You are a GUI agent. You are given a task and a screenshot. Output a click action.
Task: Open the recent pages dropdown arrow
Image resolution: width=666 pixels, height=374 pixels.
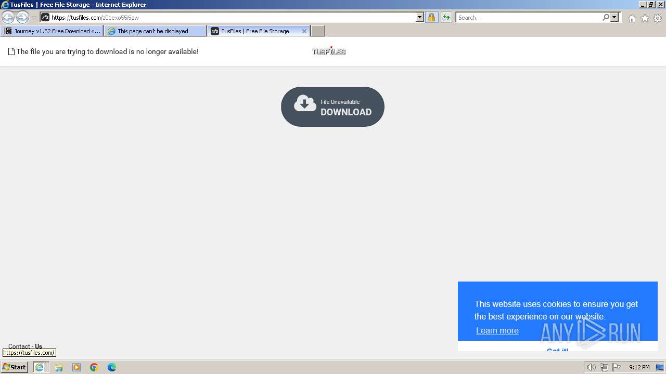pos(34,18)
